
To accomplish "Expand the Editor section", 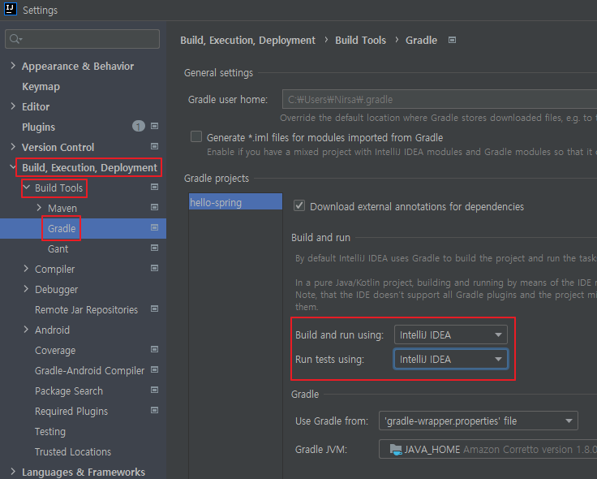I will [x=13, y=106].
